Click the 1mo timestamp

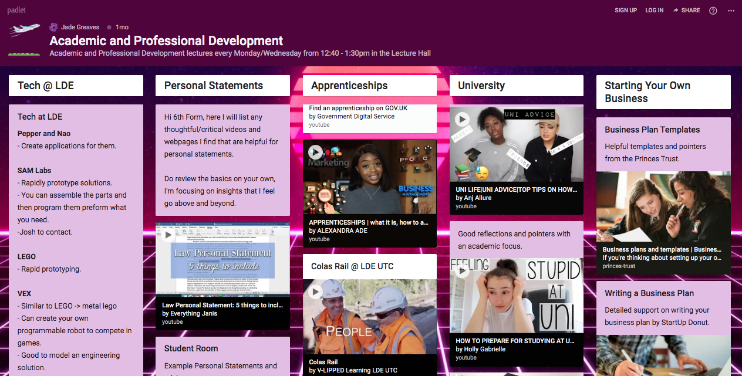click(x=122, y=27)
